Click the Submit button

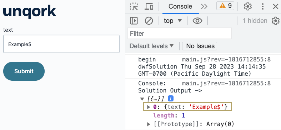pos(24,71)
